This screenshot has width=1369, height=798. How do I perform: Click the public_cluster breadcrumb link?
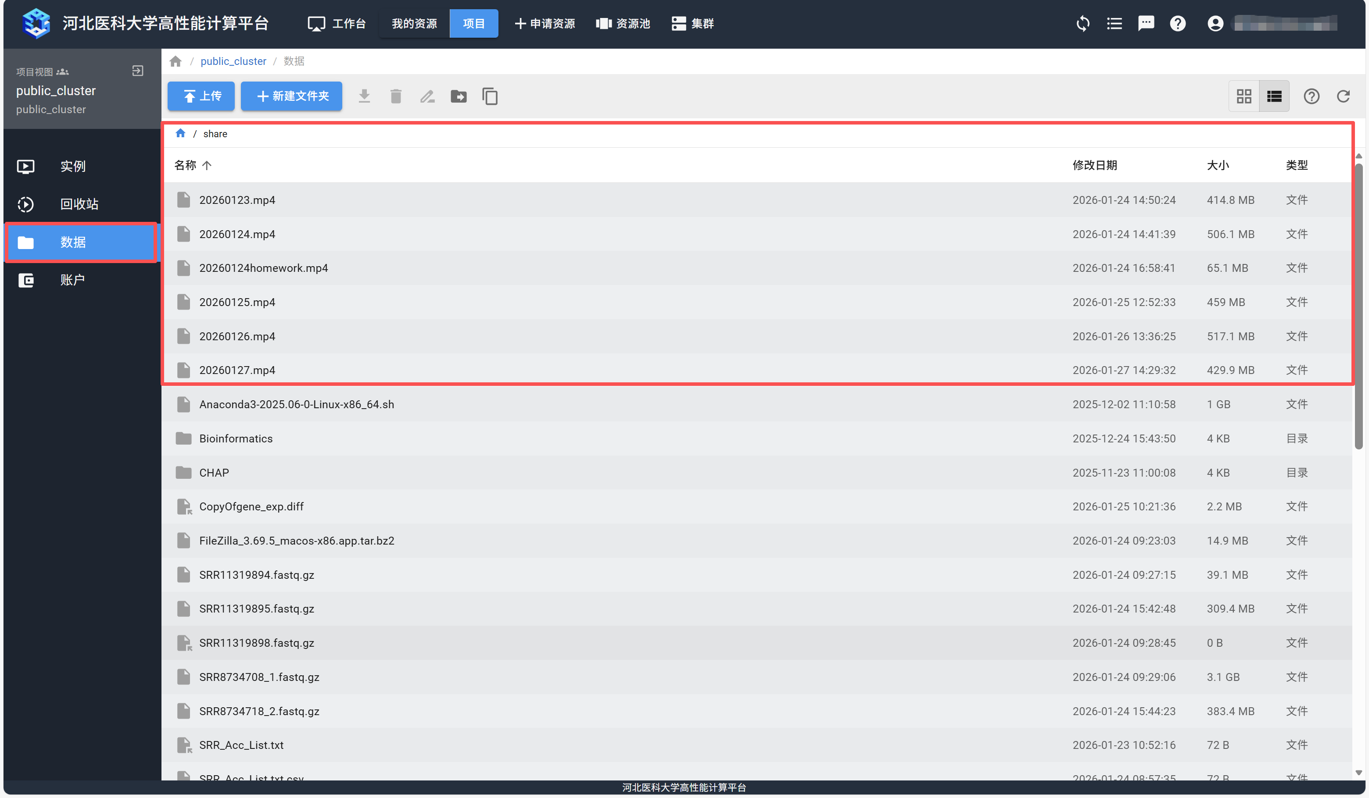233,61
